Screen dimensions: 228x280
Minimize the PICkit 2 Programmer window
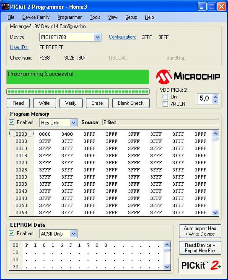(x=202, y=7)
